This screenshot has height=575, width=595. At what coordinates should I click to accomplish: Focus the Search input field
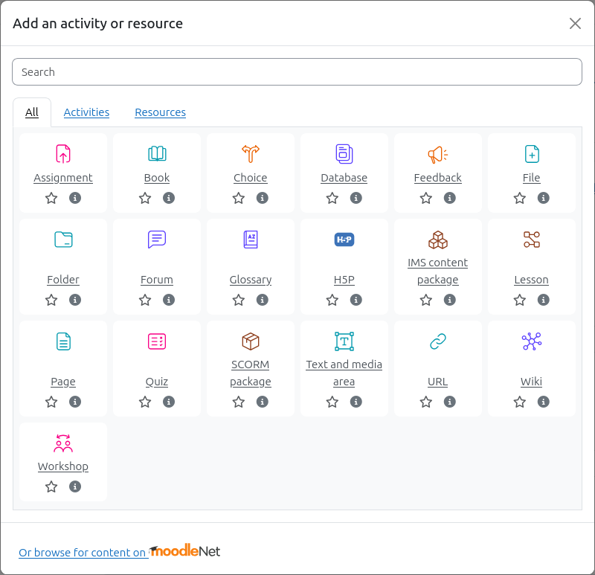(297, 72)
